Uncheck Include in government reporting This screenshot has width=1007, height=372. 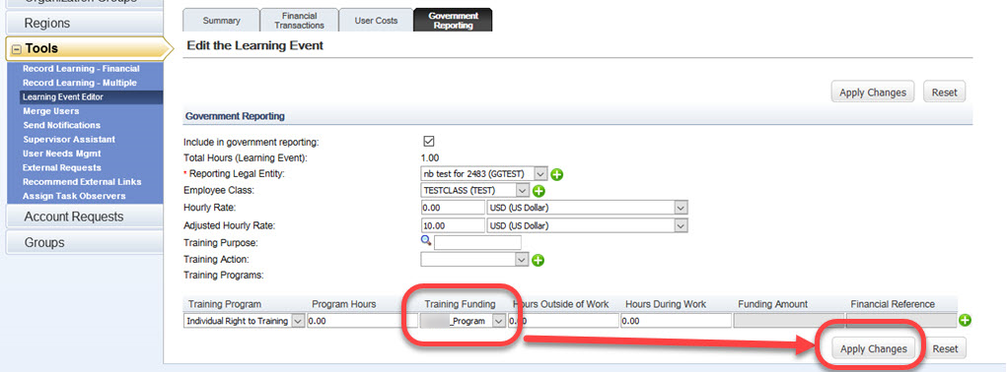(429, 141)
